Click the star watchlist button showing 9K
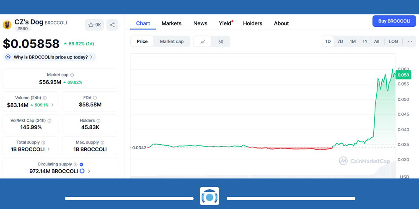This screenshot has height=209, width=419. coord(94,25)
